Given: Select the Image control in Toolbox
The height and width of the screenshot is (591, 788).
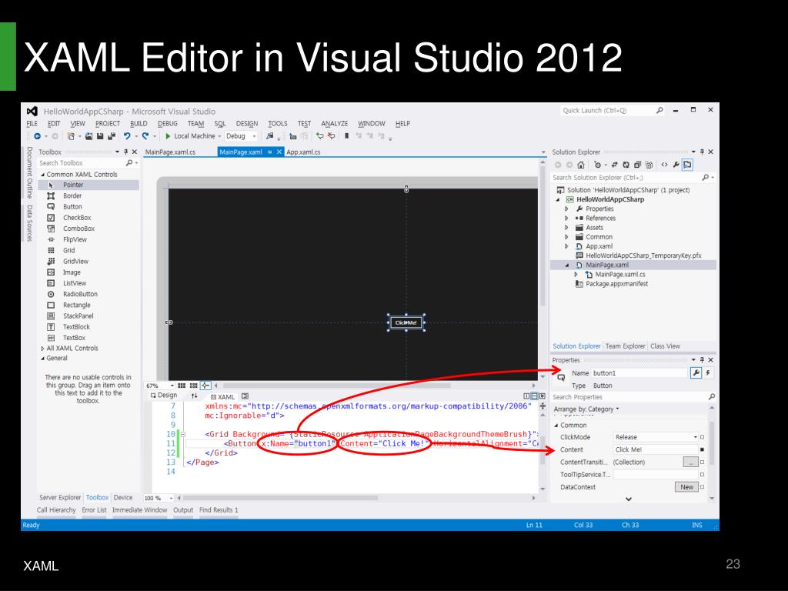Looking at the screenshot, I should tap(72, 272).
